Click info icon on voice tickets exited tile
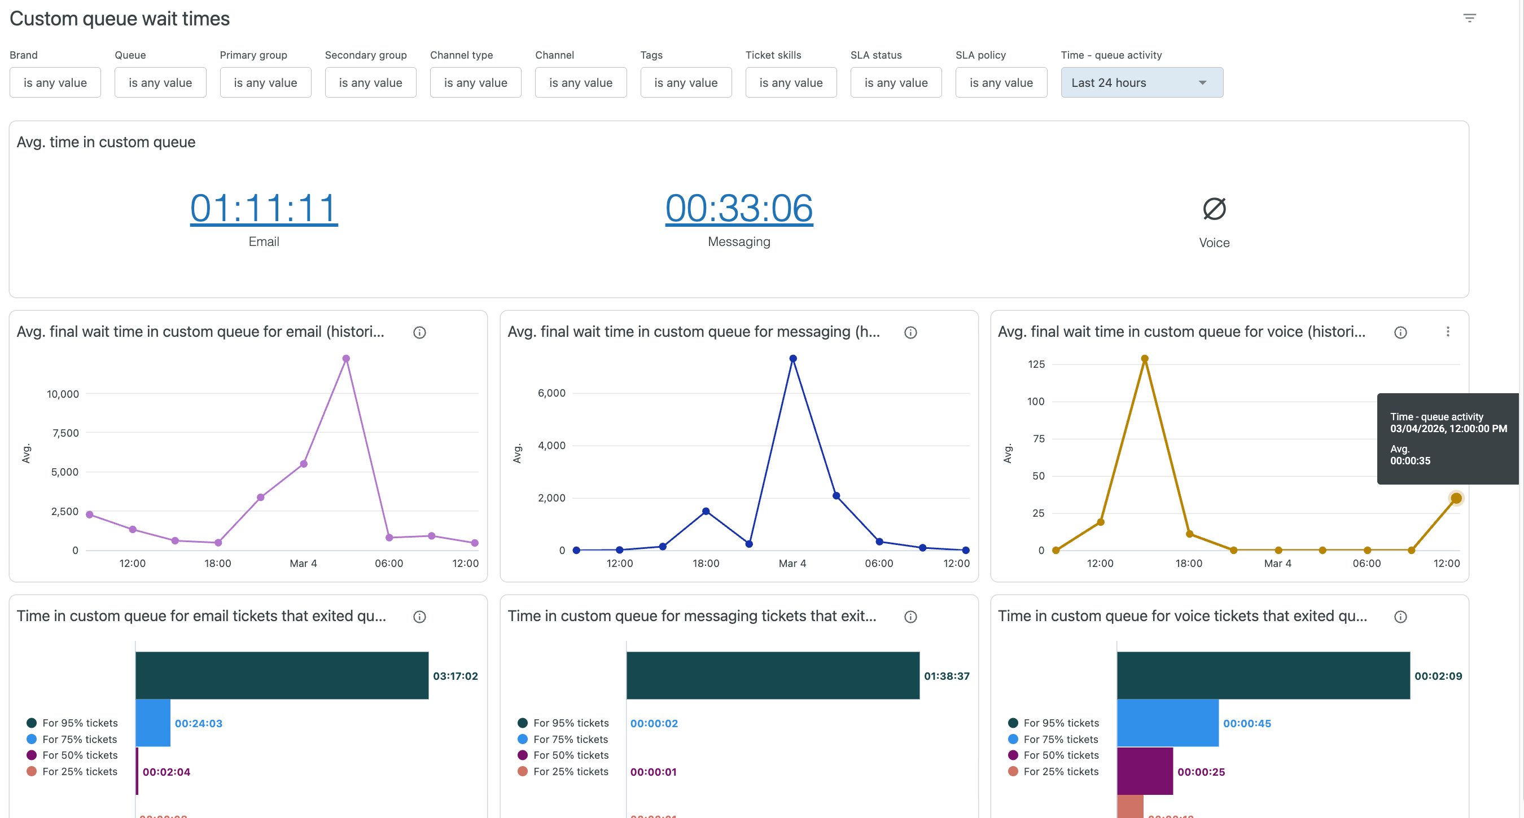Viewport: 1524px width, 818px height. (1400, 617)
